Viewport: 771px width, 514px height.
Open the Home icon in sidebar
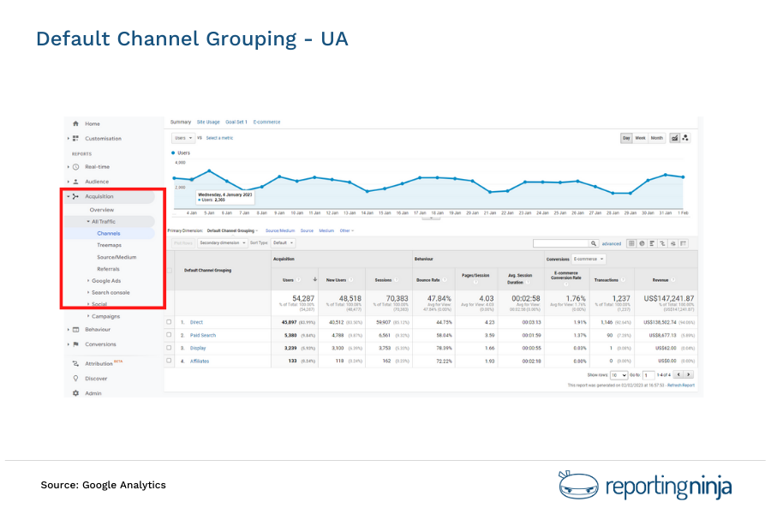(x=75, y=123)
